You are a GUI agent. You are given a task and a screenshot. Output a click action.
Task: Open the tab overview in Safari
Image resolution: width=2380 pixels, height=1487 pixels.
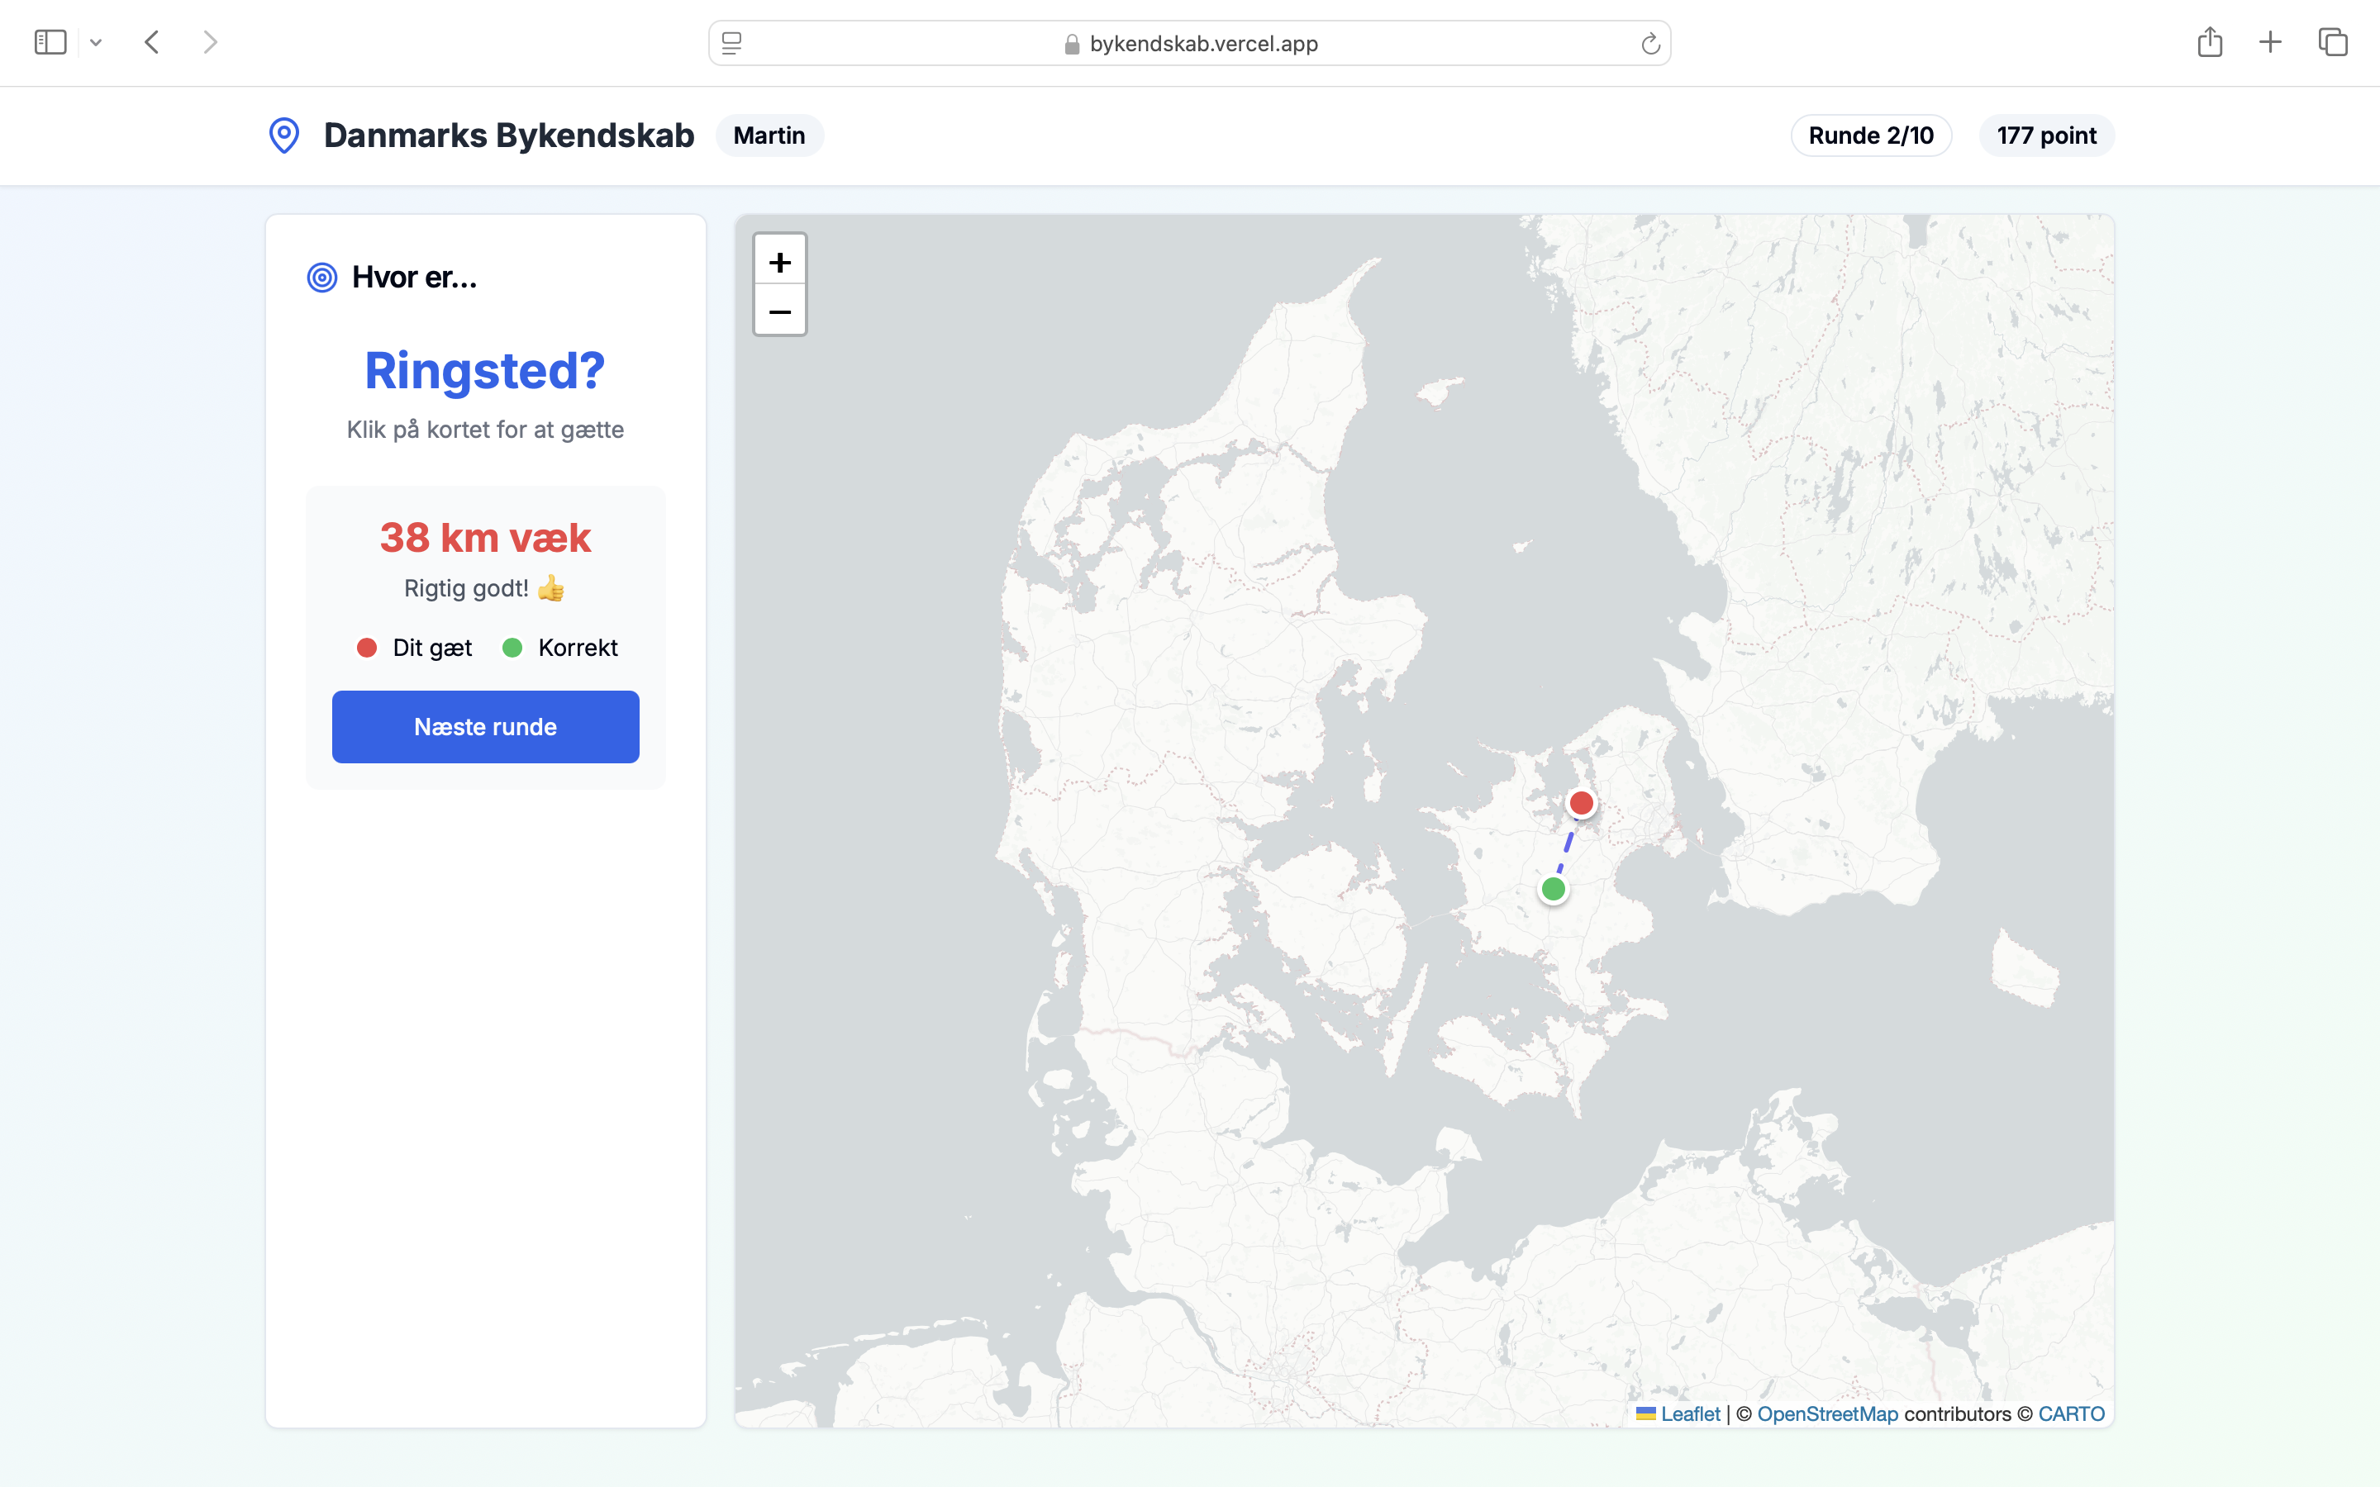click(x=2332, y=41)
